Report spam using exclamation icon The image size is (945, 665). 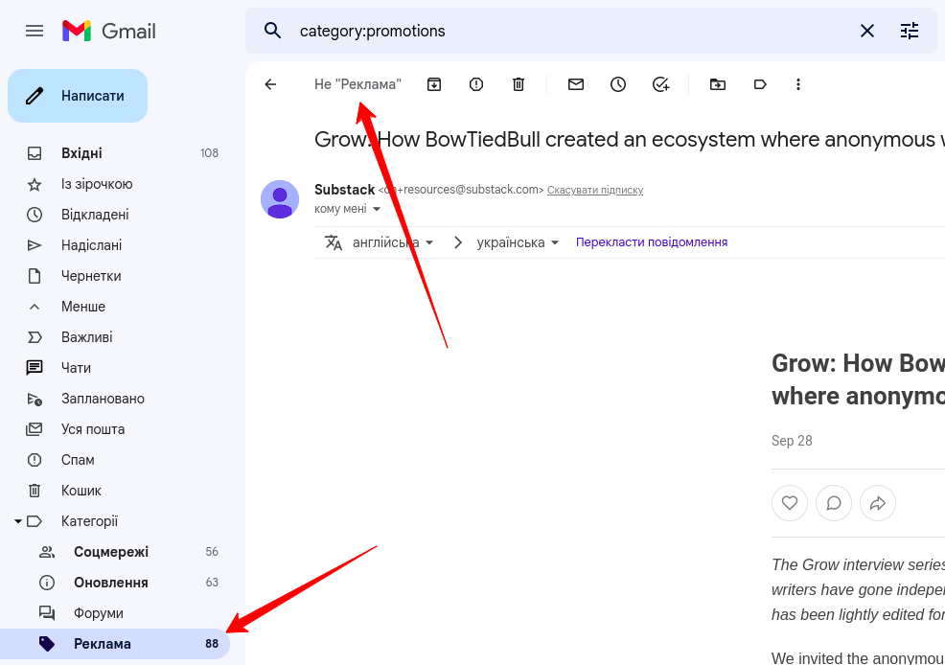[x=476, y=84]
